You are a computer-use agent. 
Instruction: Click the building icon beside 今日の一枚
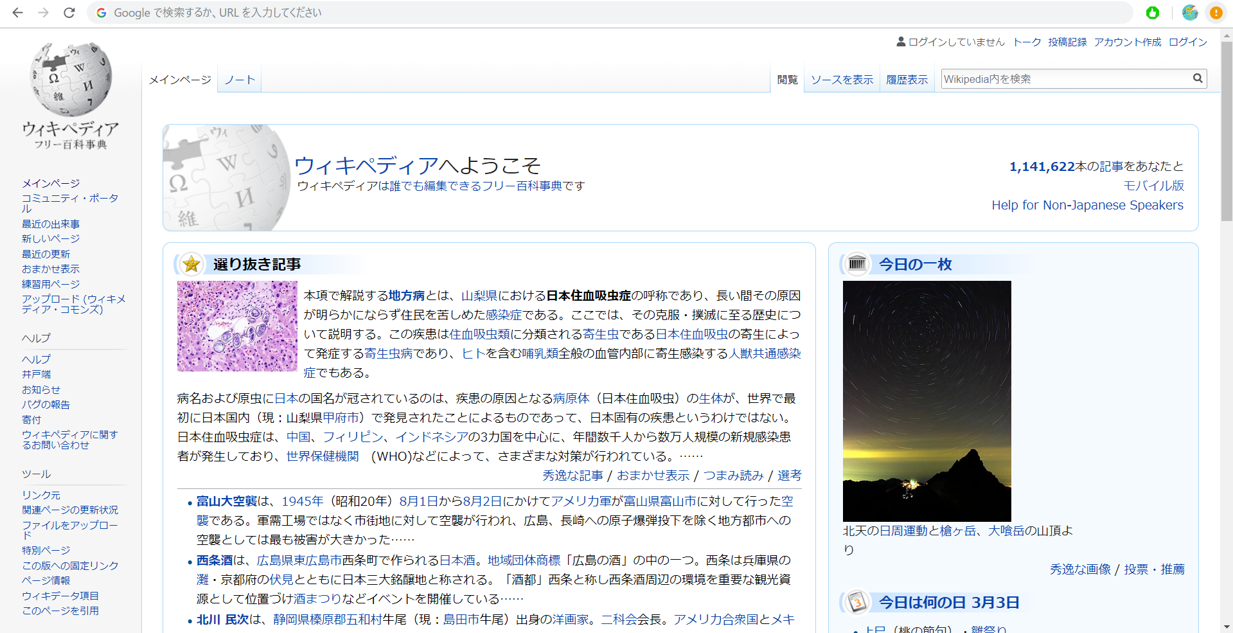click(856, 263)
